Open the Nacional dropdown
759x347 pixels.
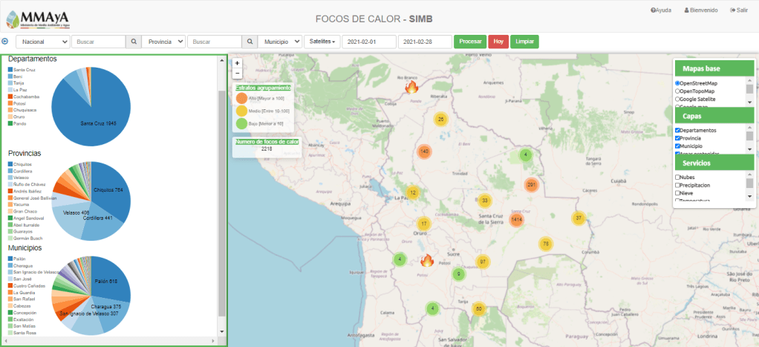43,42
